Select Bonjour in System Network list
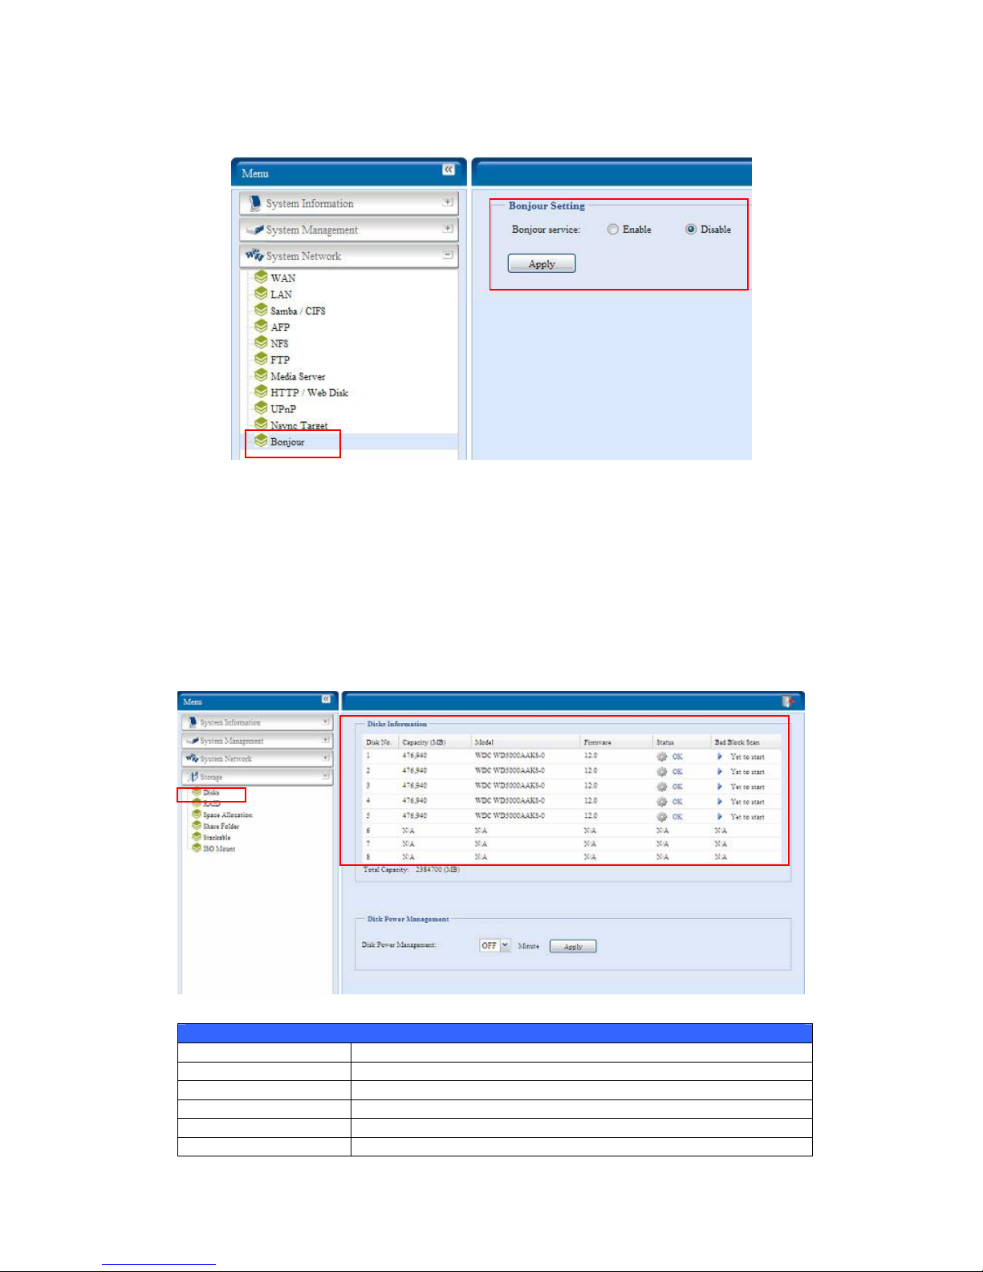 [287, 442]
